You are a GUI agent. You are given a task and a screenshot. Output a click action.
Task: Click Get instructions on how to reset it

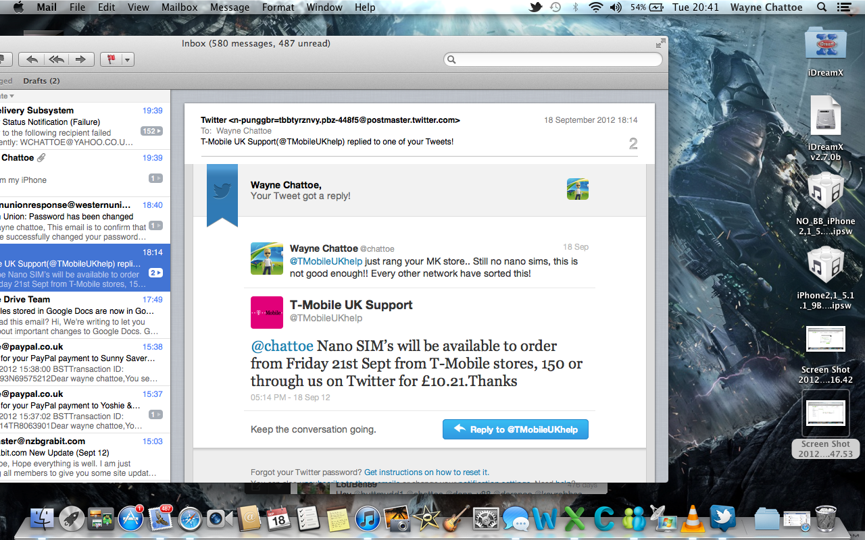(x=426, y=473)
